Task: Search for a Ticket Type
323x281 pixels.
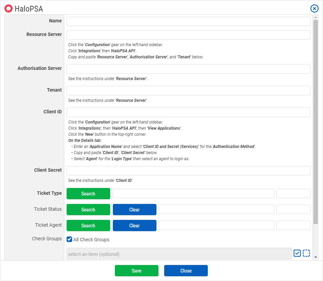Action: click(x=88, y=194)
